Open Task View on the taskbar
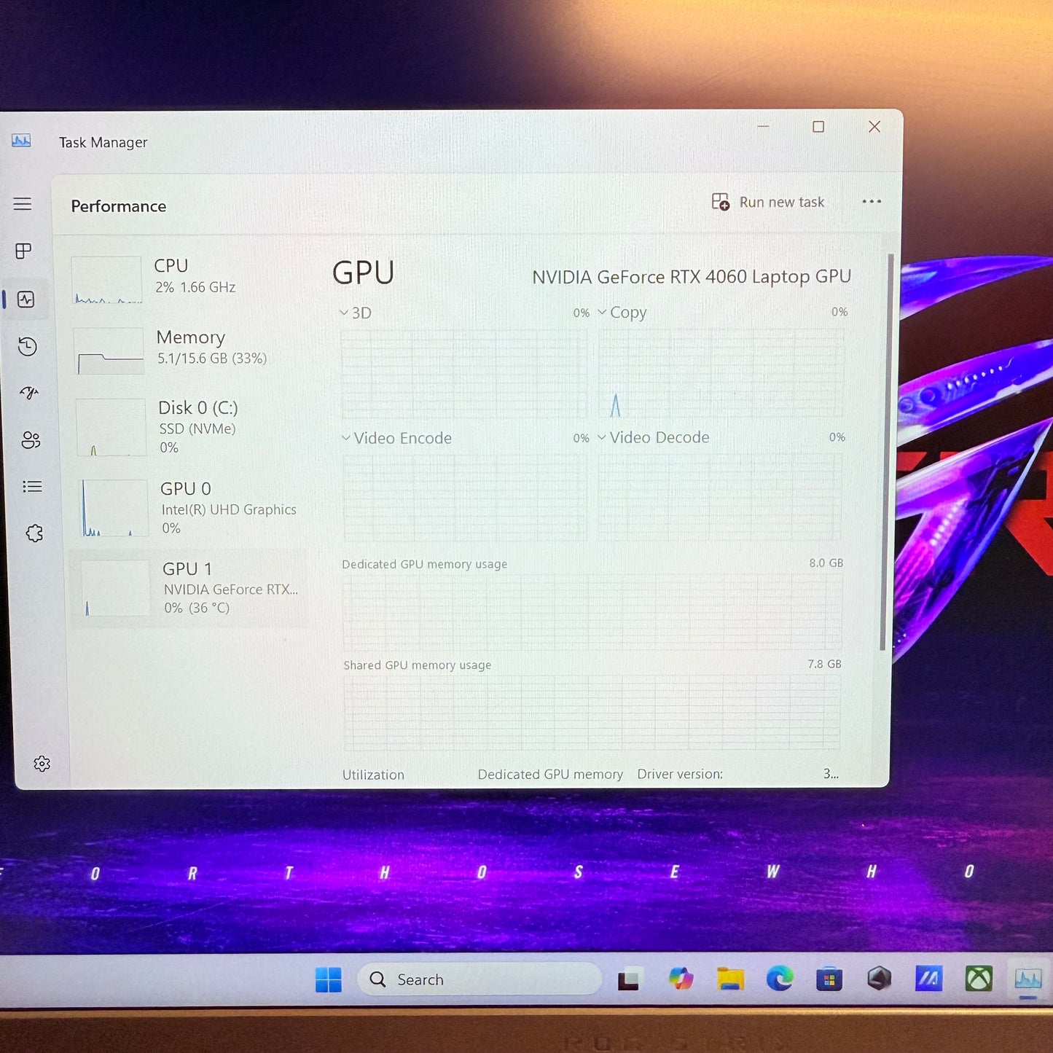 coord(629,979)
